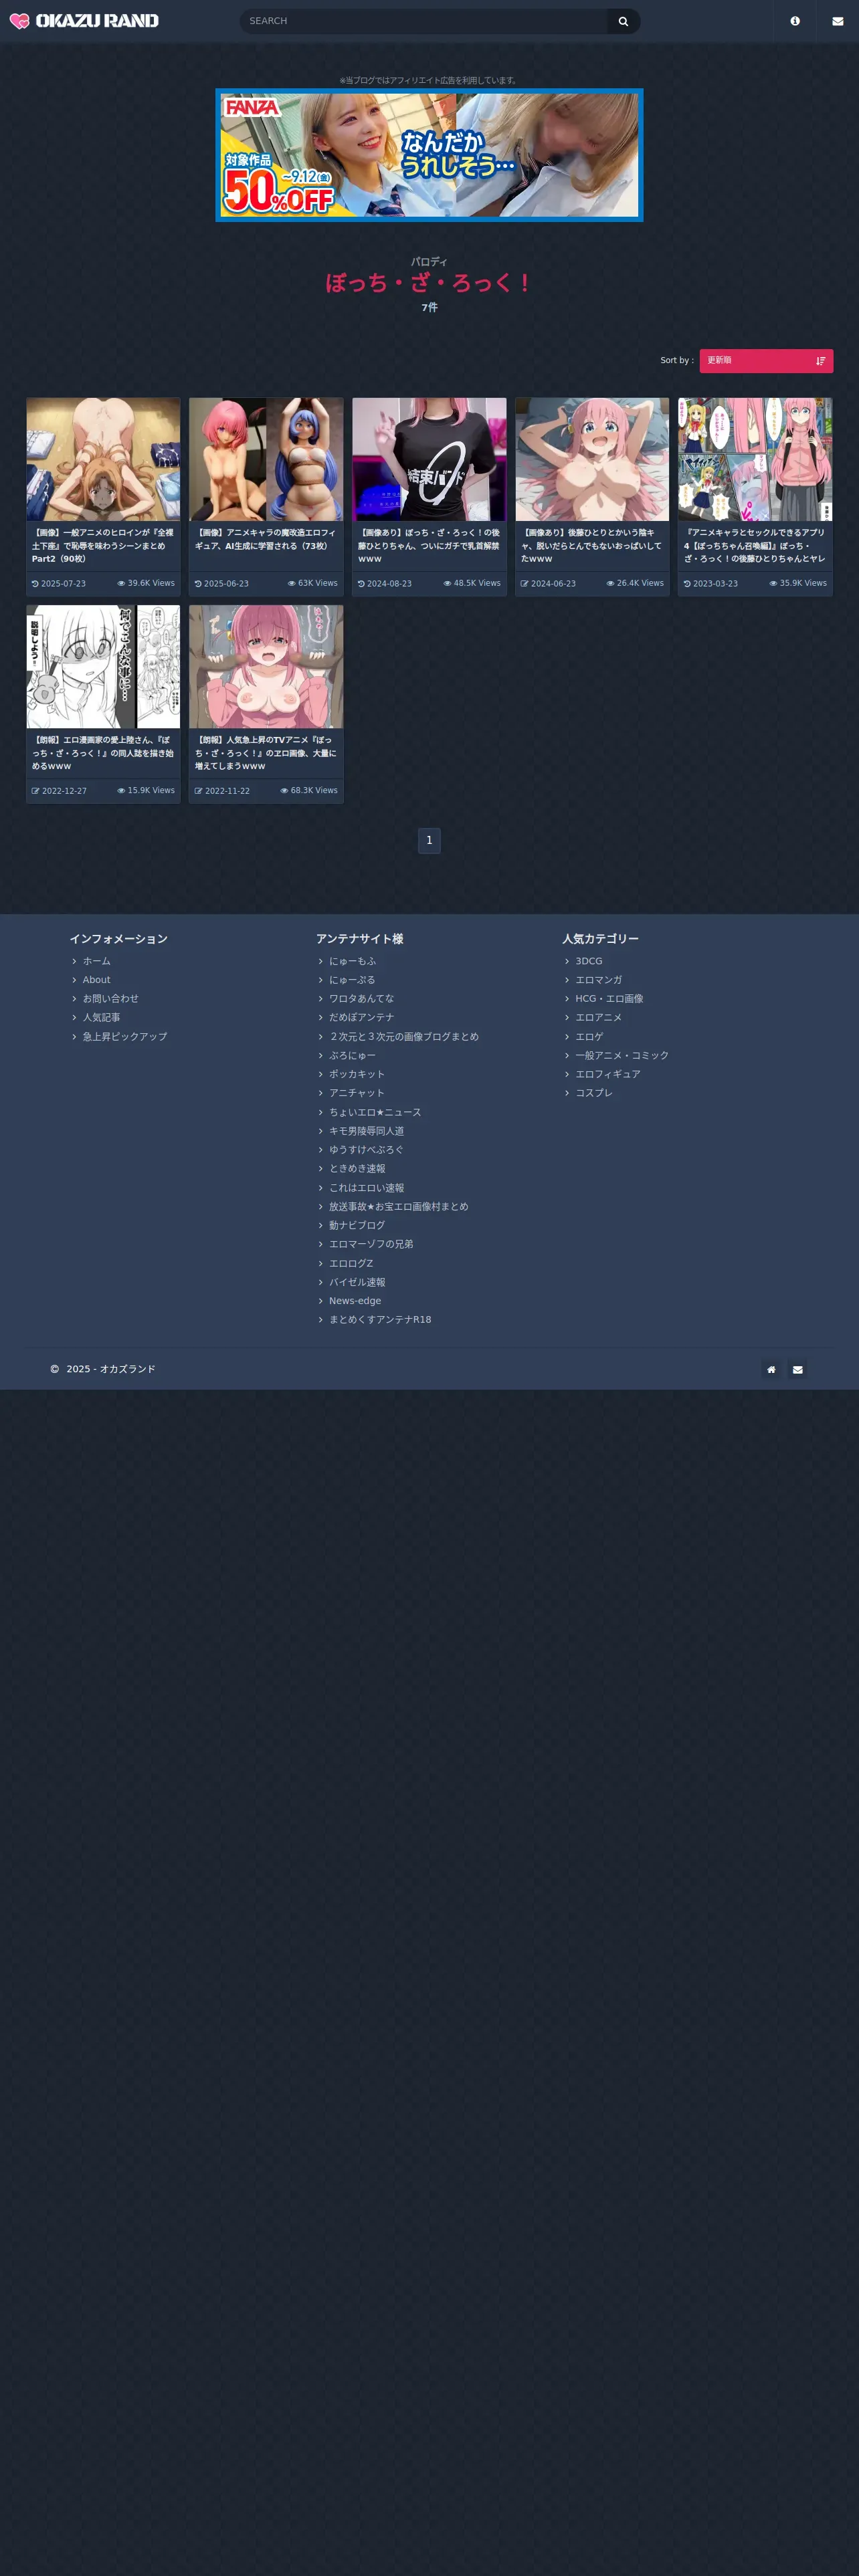This screenshot has height=2576, width=859.
Task: Open まとめくすアンテナR18 link
Action: tap(380, 1320)
